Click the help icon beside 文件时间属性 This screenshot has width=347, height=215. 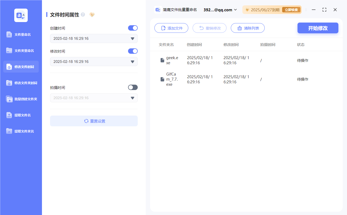[82, 15]
